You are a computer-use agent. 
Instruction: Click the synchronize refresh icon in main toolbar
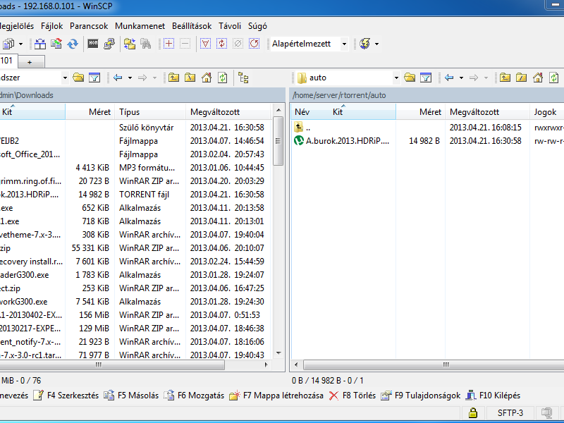click(x=73, y=44)
